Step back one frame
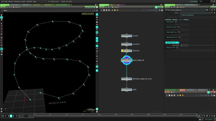 coord(6,116)
